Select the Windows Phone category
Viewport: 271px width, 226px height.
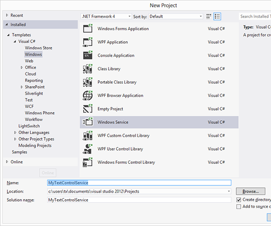pyautogui.click(x=40, y=113)
